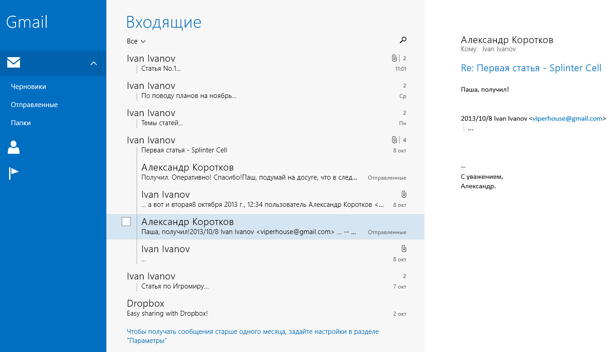Viewport: 615px width, 352px height.
Task: Expand quoted text ellipsis in message body
Action: point(470,128)
